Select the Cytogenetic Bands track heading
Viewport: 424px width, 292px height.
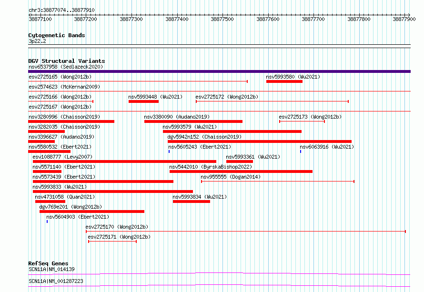(57, 35)
